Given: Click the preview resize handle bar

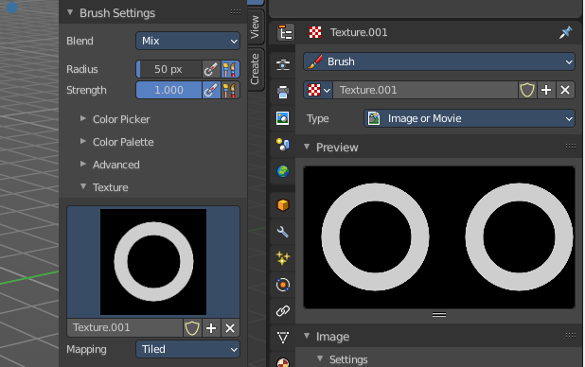Looking at the screenshot, I should (439, 315).
